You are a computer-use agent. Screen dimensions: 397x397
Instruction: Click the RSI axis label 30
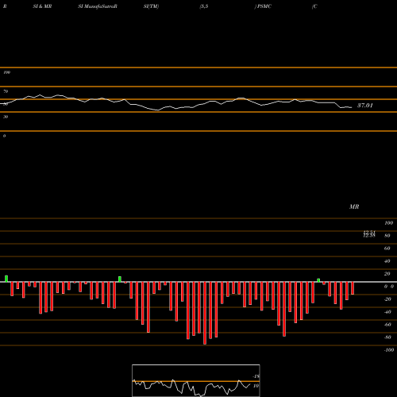(x=6, y=117)
